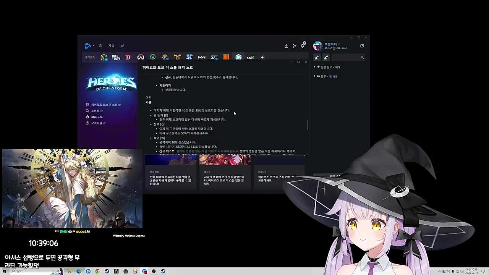This screenshot has width=489, height=275.
Task: Open the 히어로즈 오브 더 스톰 샵 link
Action: point(106,105)
